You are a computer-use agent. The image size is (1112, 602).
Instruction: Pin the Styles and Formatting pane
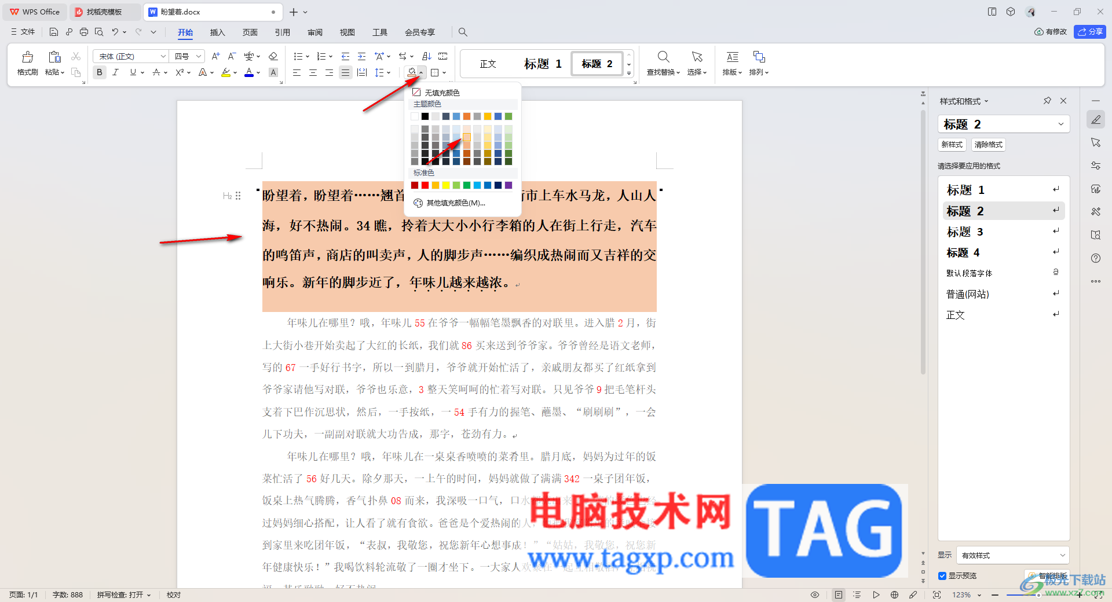(x=1047, y=101)
